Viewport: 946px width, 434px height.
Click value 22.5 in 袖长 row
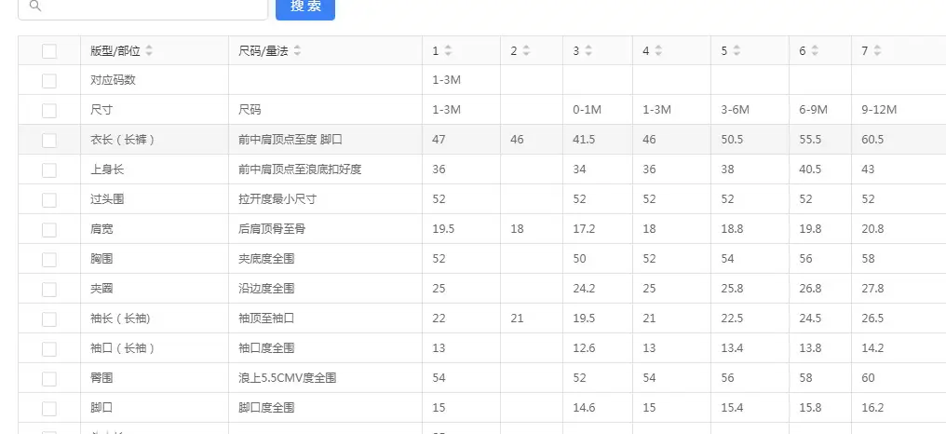(732, 319)
